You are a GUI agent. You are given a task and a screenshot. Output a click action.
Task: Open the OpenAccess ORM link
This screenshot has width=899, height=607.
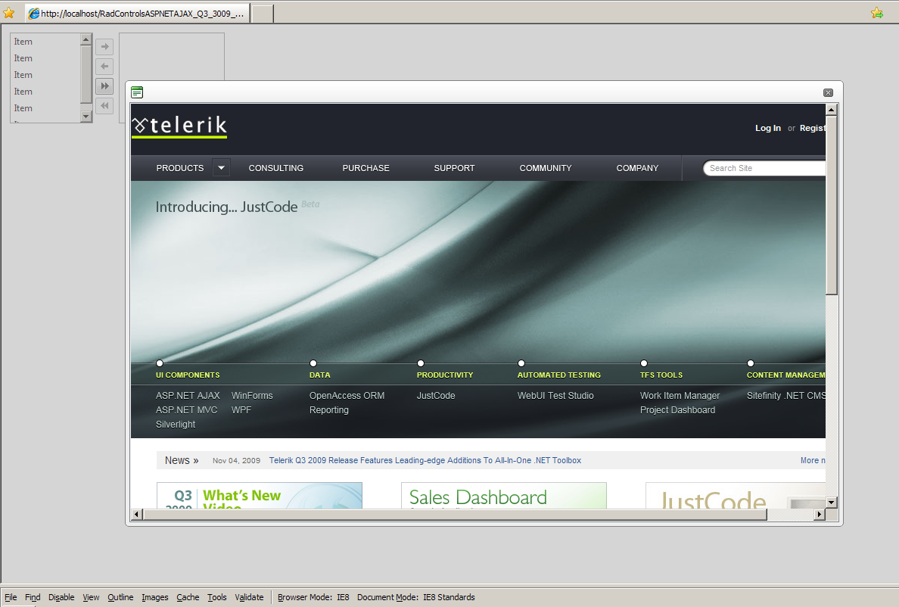coord(347,396)
